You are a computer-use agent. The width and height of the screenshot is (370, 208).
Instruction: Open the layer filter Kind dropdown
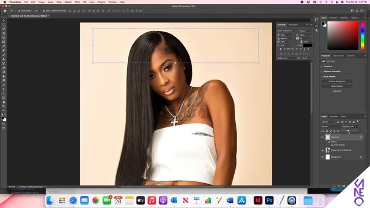(x=328, y=122)
